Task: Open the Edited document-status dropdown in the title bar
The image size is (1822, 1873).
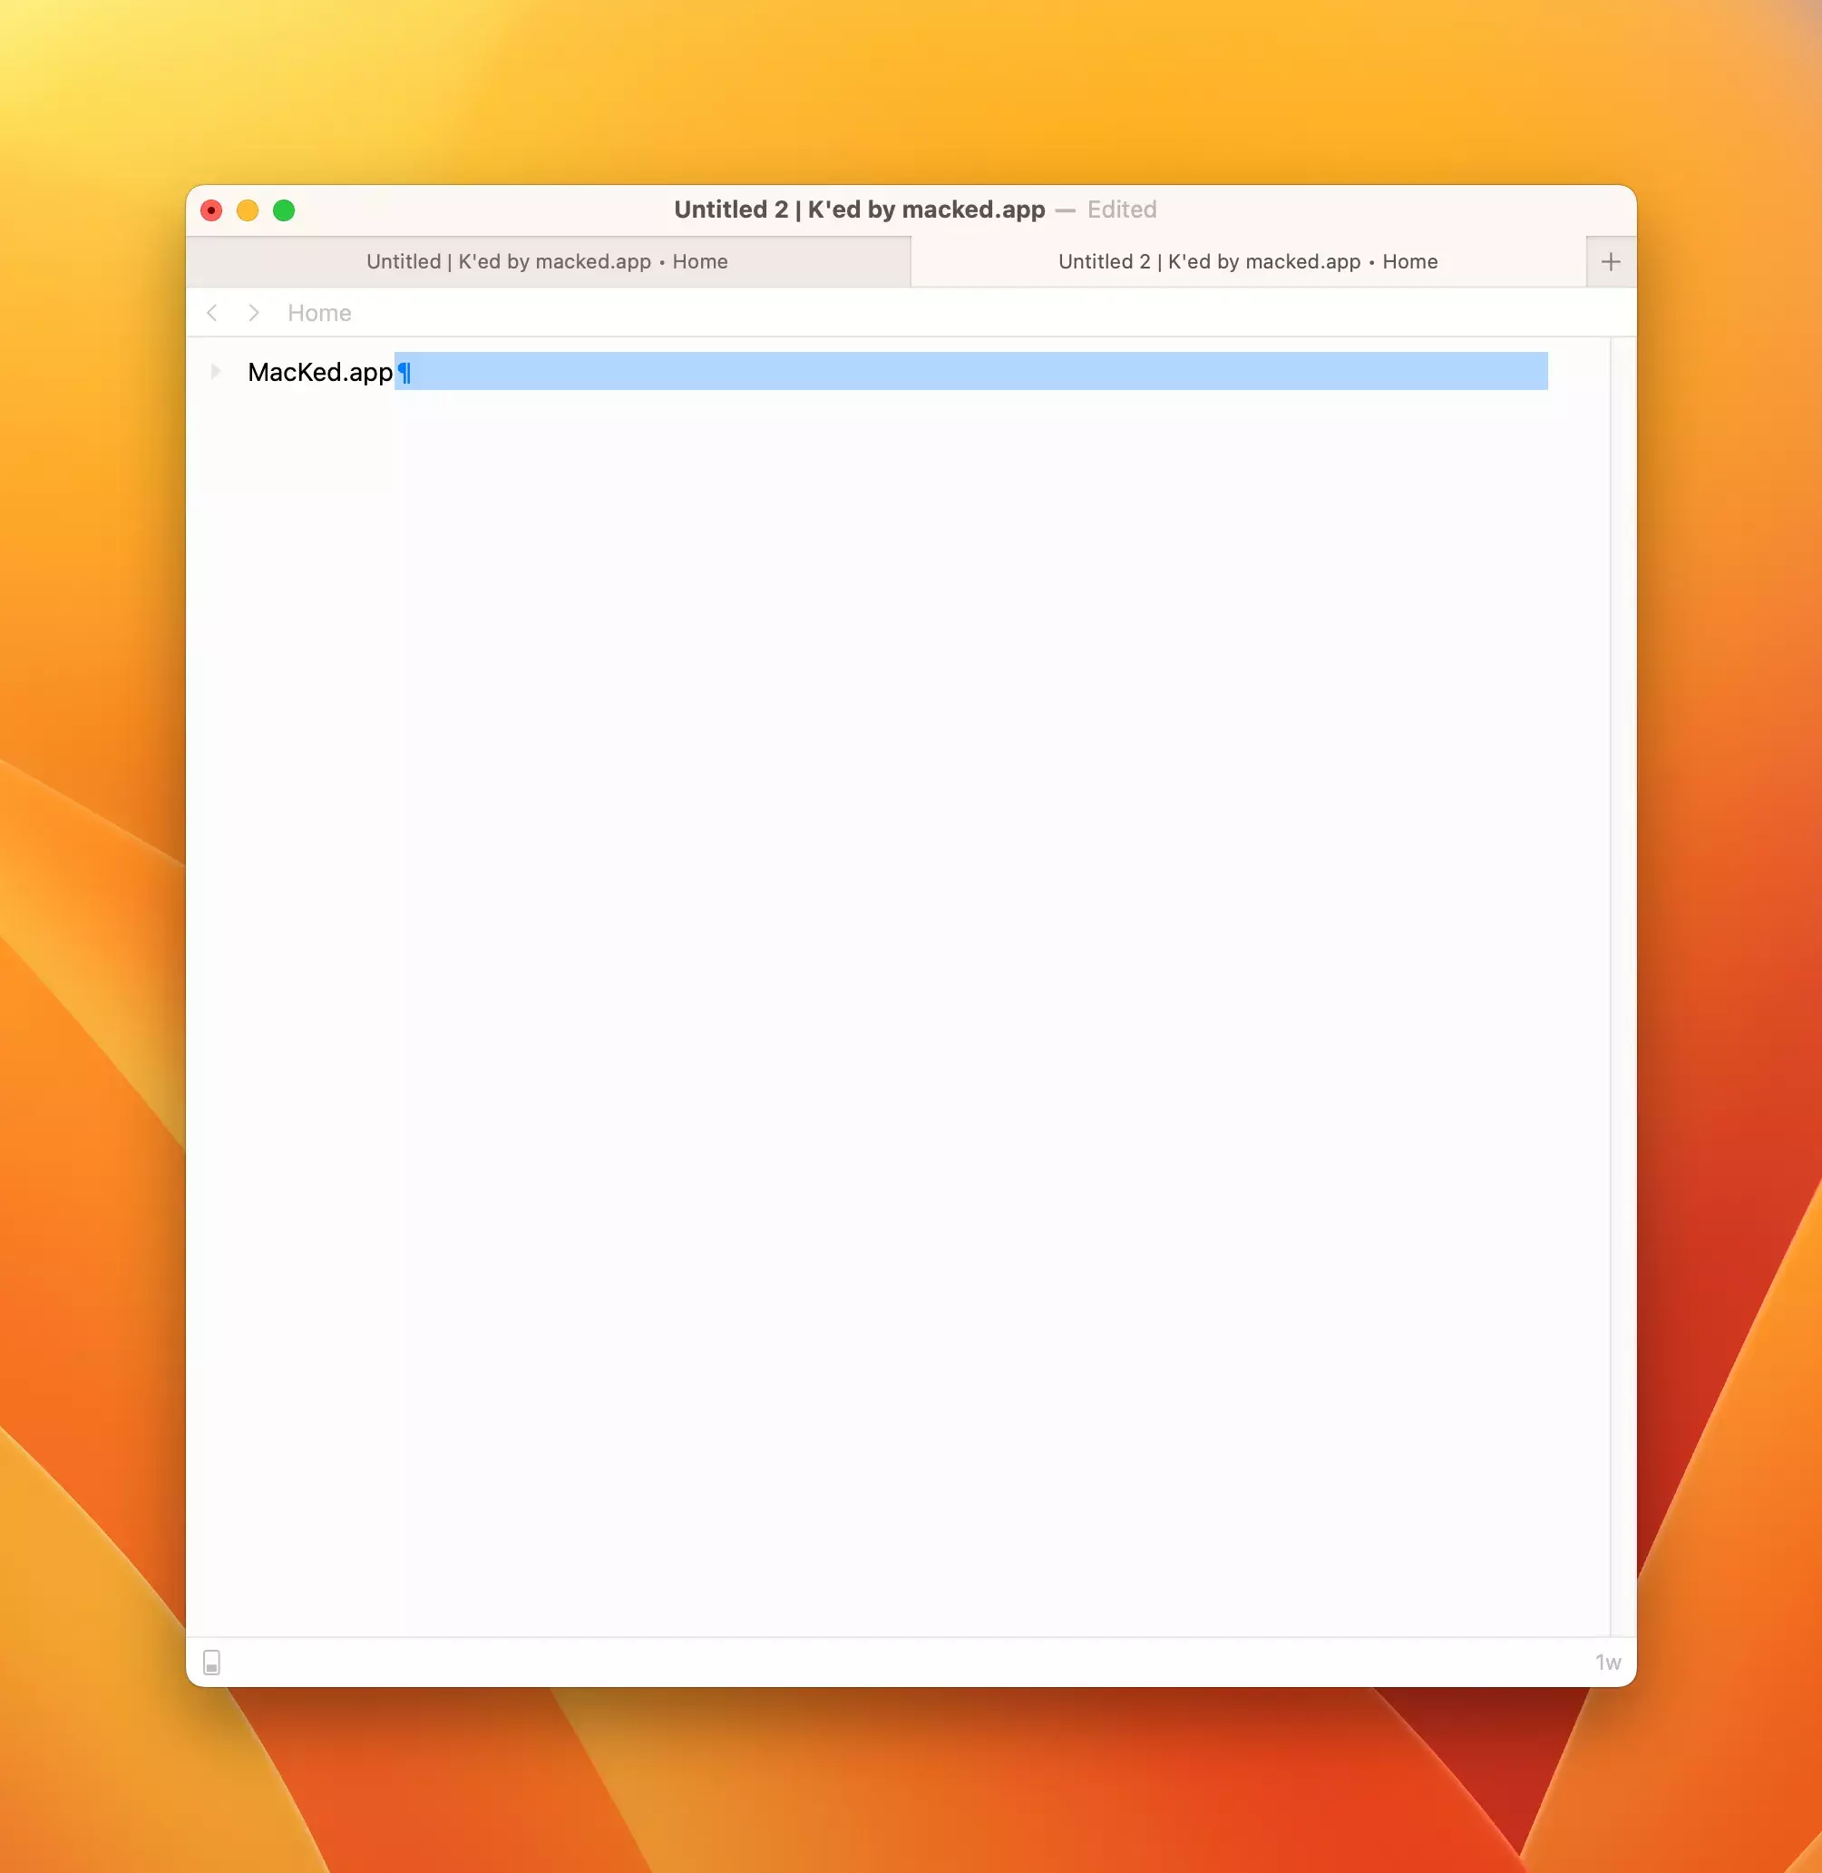Action: pyautogui.click(x=1122, y=210)
